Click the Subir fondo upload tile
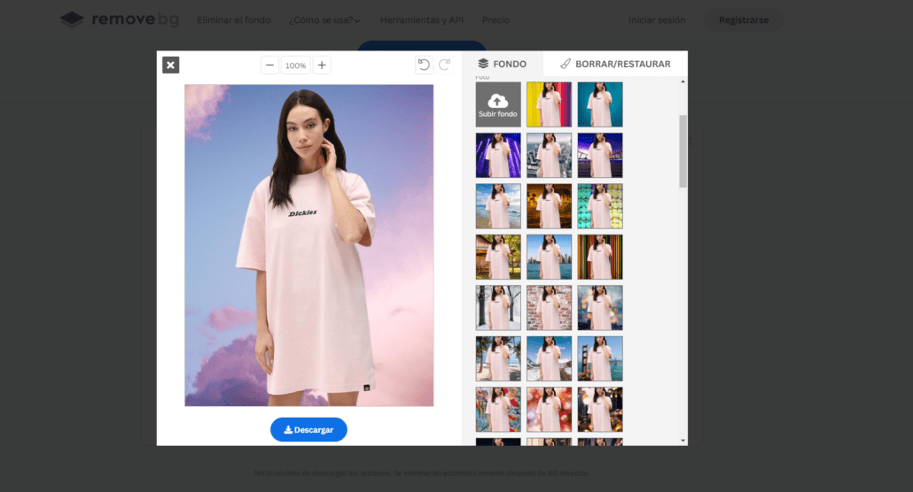Viewport: 913px width, 492px height. point(498,104)
